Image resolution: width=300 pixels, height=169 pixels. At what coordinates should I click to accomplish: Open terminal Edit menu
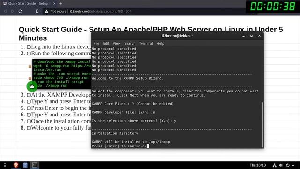point(106,43)
